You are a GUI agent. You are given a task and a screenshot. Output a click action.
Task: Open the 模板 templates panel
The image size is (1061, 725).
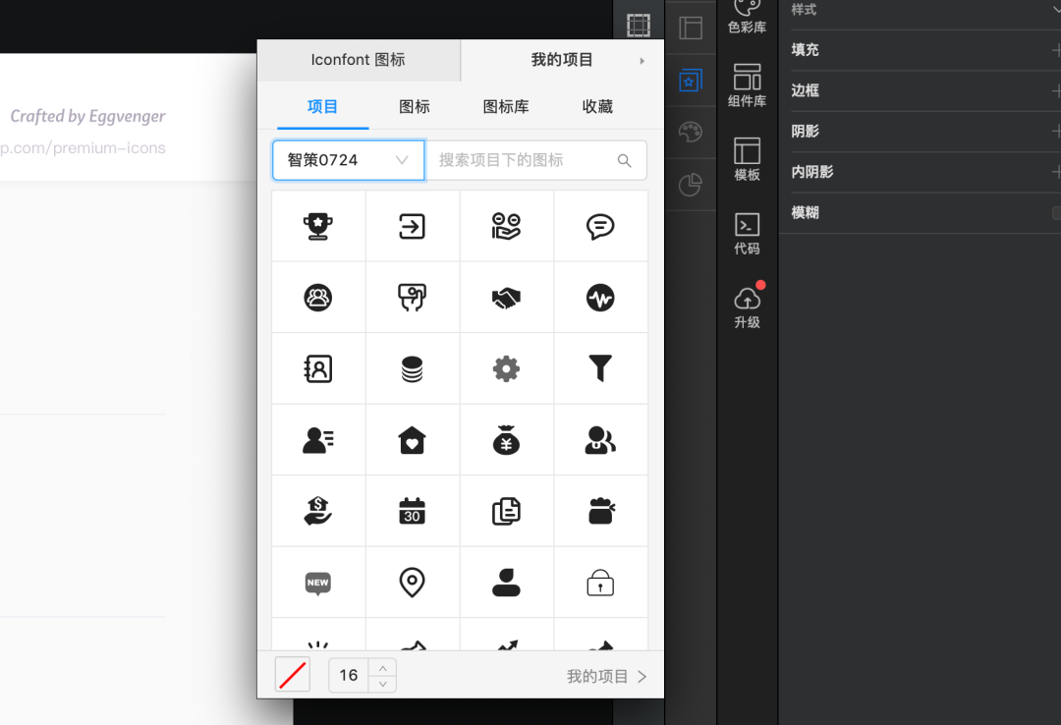pos(747,159)
